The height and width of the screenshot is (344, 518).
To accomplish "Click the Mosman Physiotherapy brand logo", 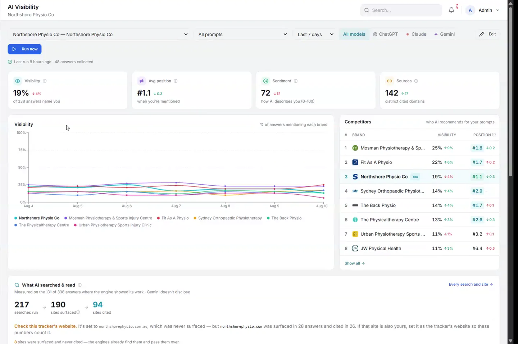I will pos(355,148).
